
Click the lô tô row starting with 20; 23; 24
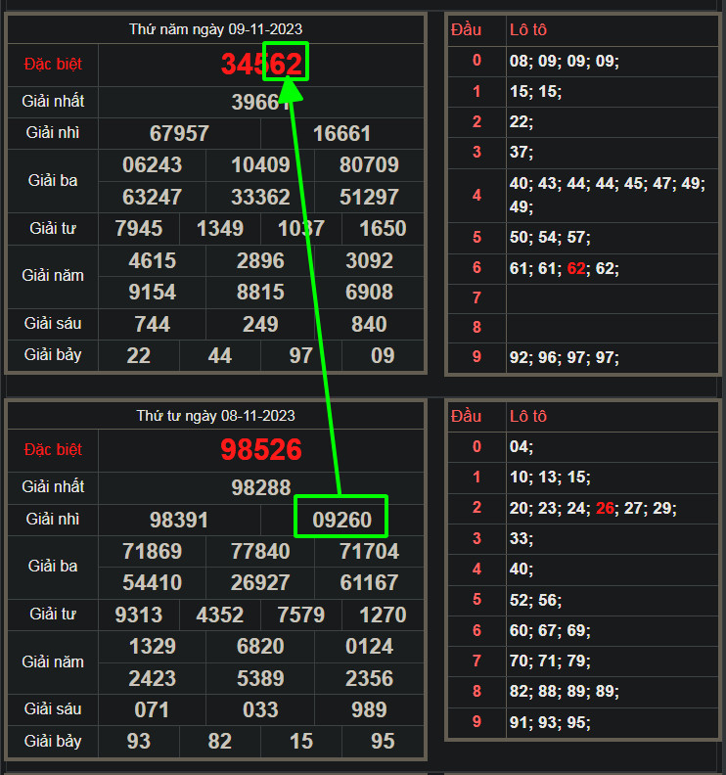coord(593,508)
